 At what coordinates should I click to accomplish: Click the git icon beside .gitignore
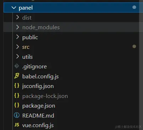(17, 66)
